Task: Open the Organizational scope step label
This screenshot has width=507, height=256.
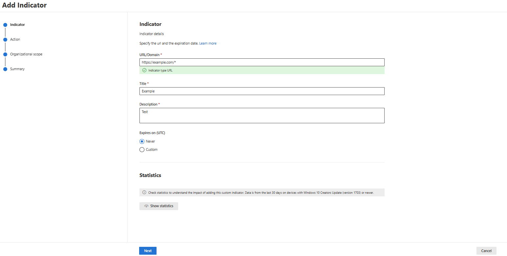Action: coord(26,54)
